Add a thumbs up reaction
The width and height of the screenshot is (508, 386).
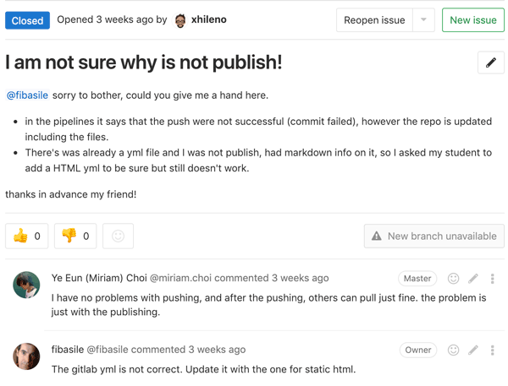tap(26, 236)
